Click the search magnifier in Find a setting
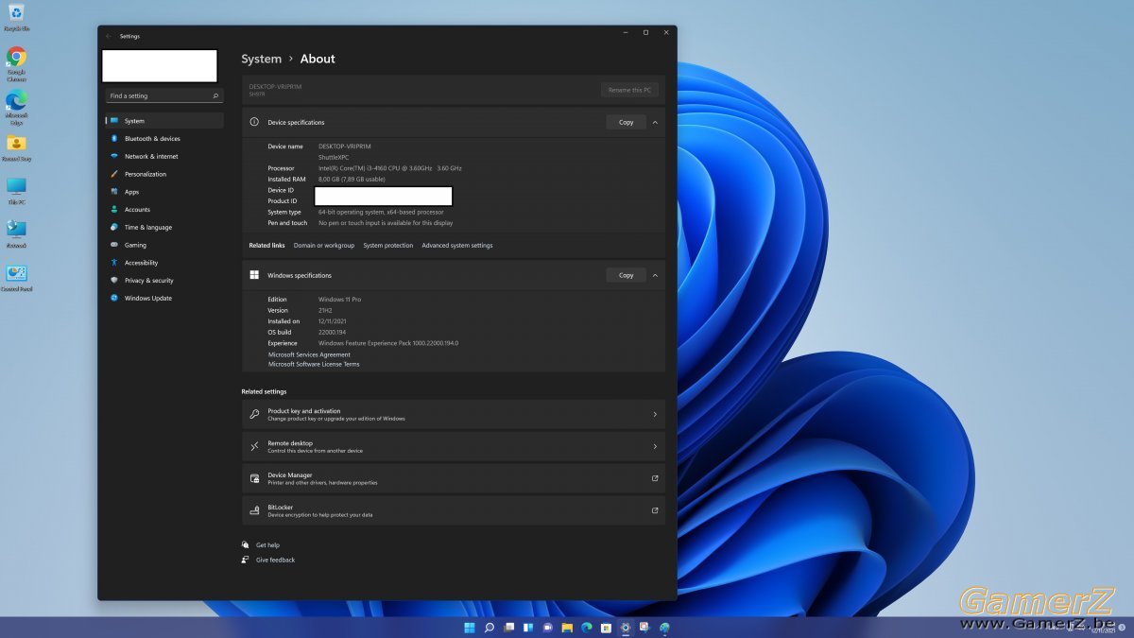 tap(215, 95)
